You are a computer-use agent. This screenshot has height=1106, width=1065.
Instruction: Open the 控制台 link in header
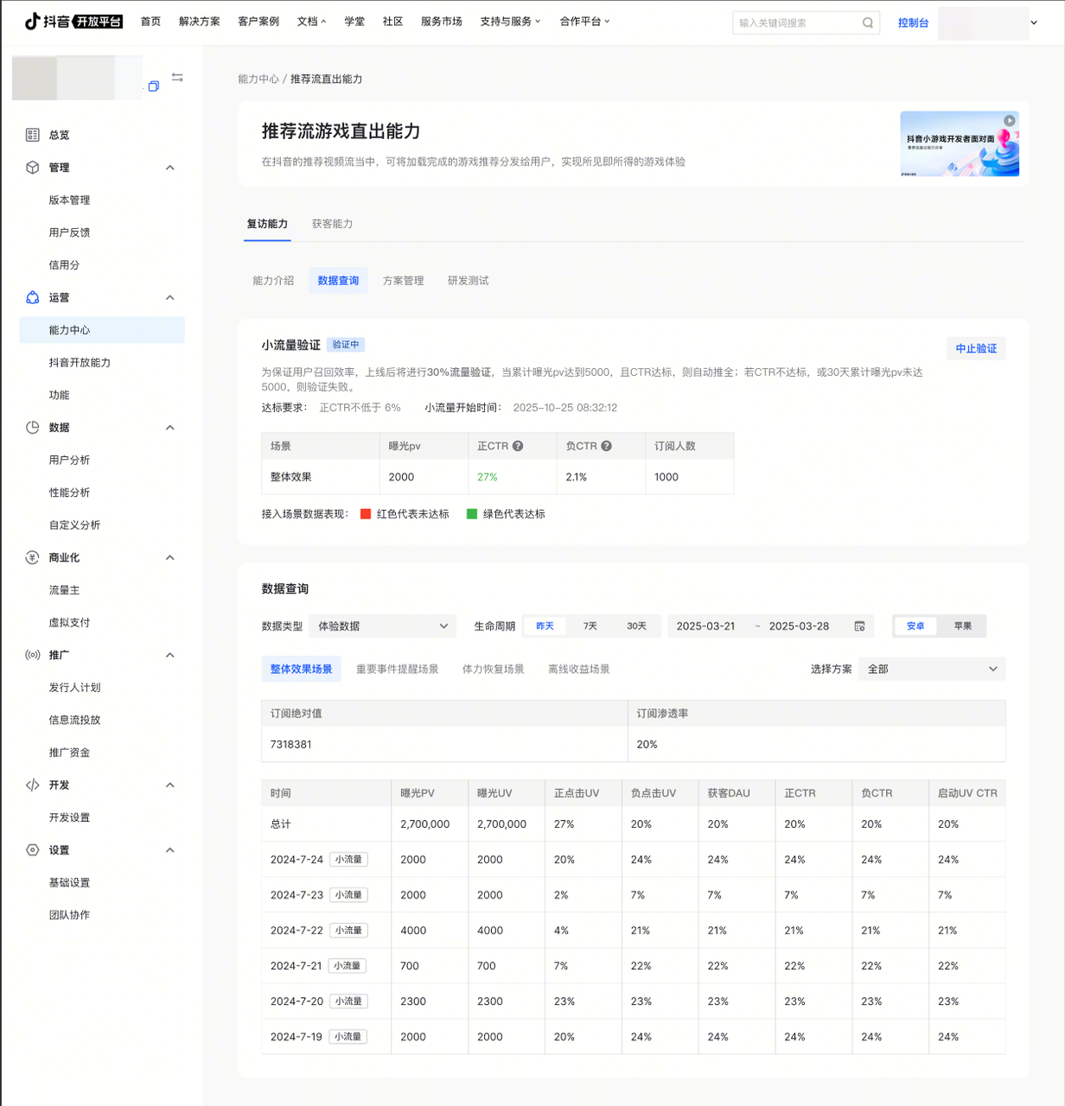tap(913, 23)
